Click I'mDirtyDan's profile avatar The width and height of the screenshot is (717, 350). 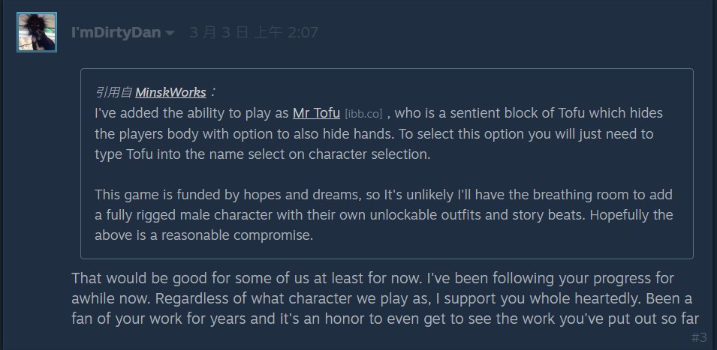tap(37, 31)
